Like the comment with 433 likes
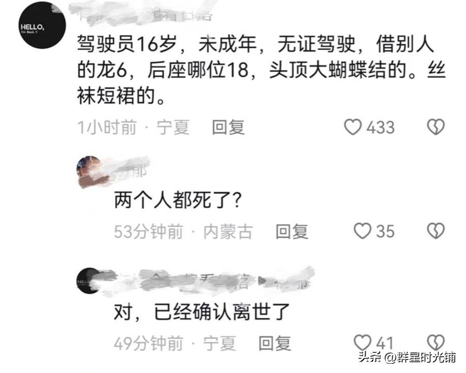This screenshot has height=373, width=466. (353, 127)
